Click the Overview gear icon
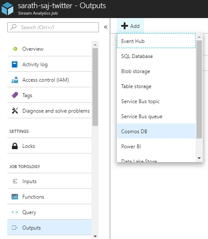208x239 pixels. [15, 49]
